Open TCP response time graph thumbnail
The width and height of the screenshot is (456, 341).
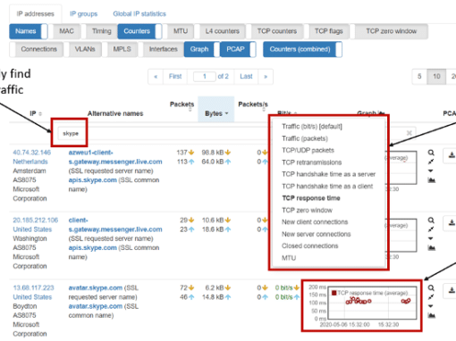362,305
